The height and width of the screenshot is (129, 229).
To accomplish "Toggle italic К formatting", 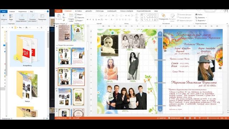I will [90, 19].
